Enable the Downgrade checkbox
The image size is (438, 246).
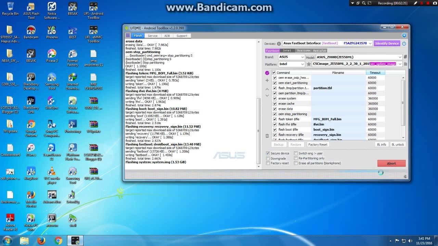268,159
